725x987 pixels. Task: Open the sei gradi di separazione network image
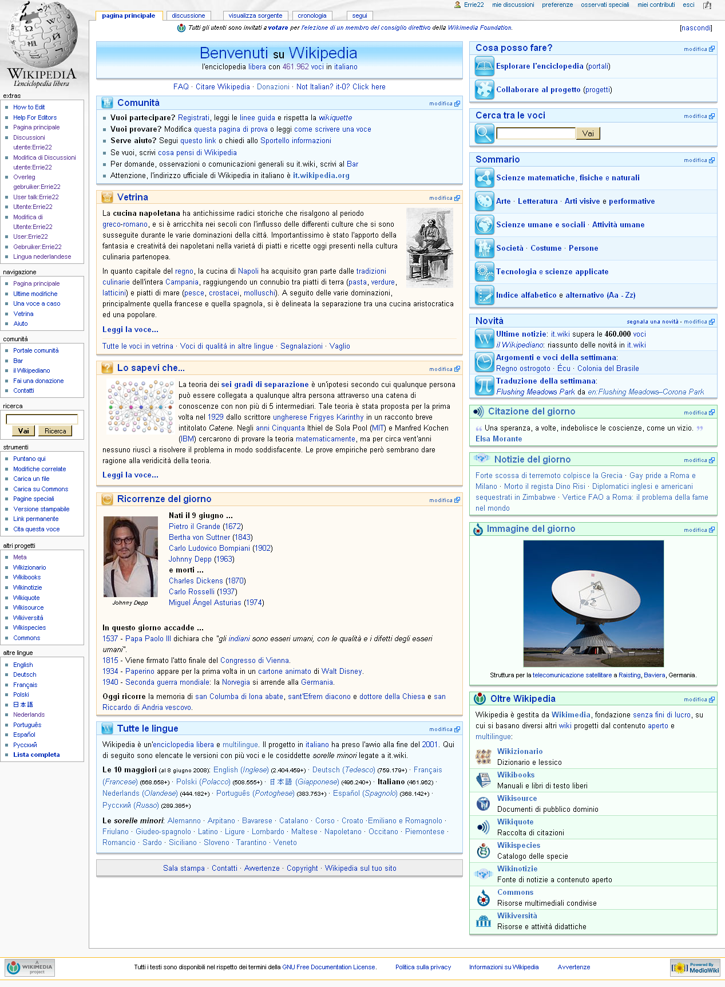click(x=140, y=406)
